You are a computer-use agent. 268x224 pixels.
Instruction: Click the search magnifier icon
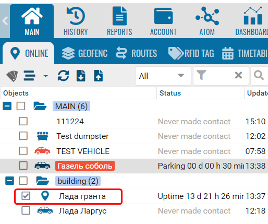pos(259,76)
